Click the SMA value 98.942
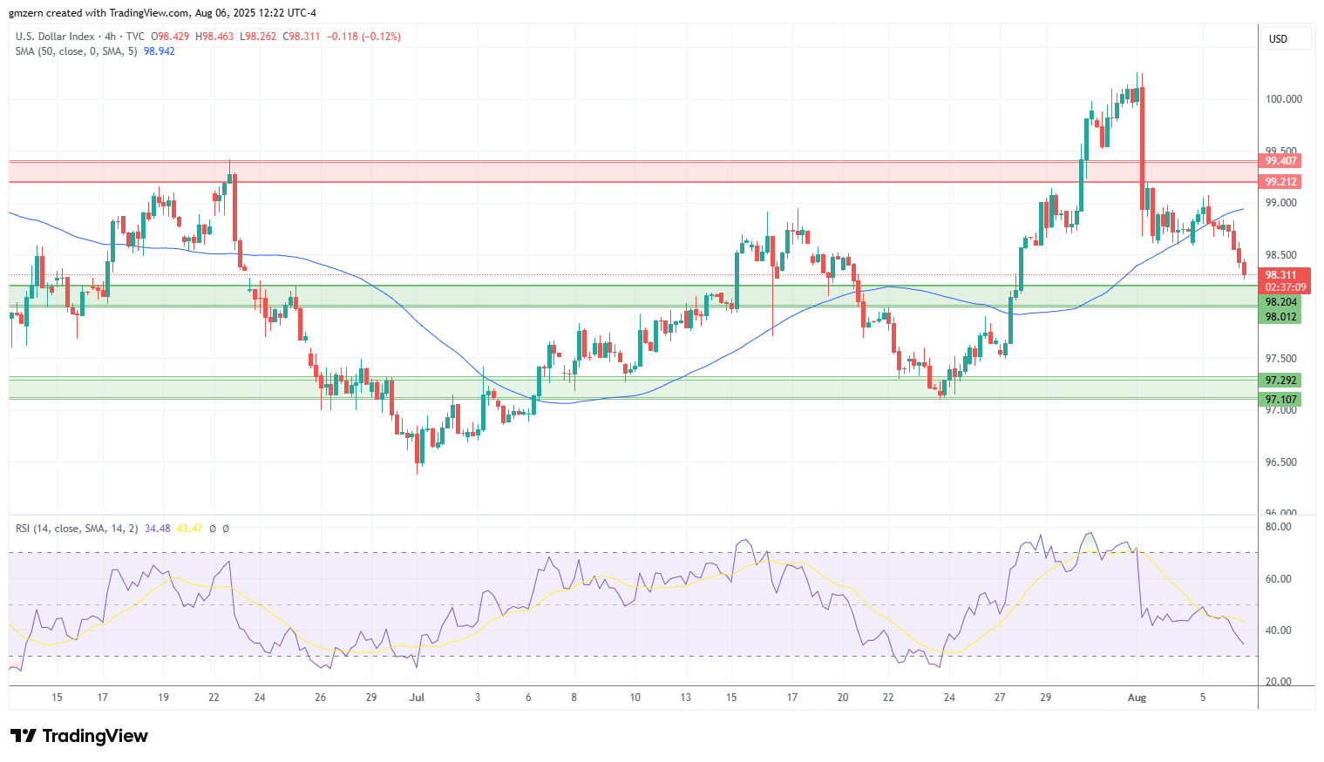This screenshot has width=1324, height=762. (x=159, y=51)
